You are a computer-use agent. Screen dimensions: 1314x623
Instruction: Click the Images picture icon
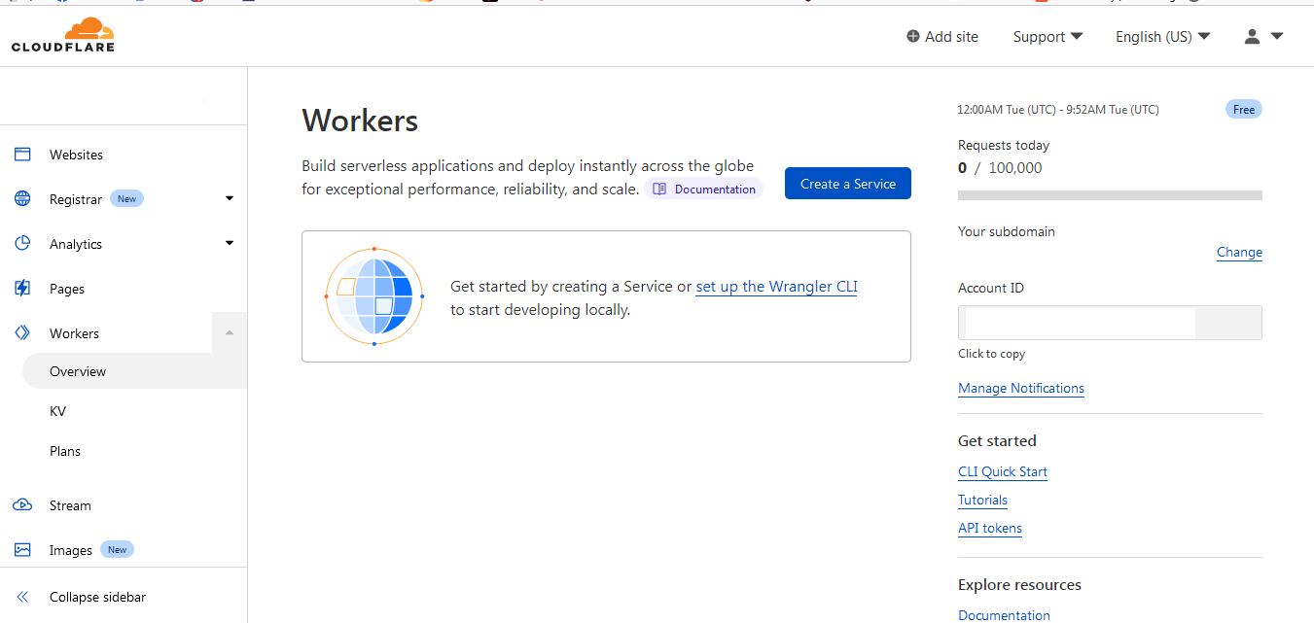click(x=22, y=550)
